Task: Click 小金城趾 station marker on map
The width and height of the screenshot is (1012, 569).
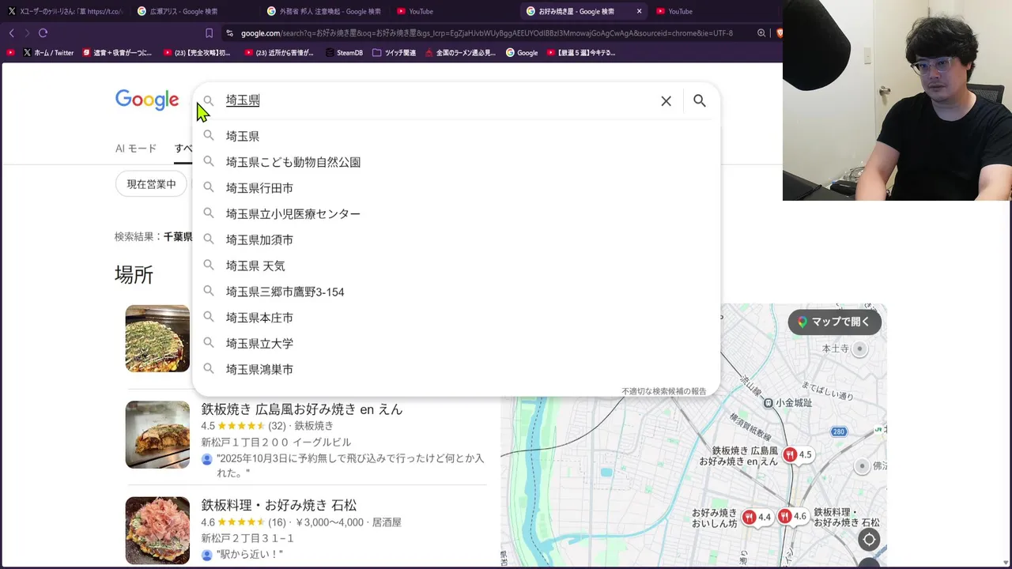Action: pos(768,403)
